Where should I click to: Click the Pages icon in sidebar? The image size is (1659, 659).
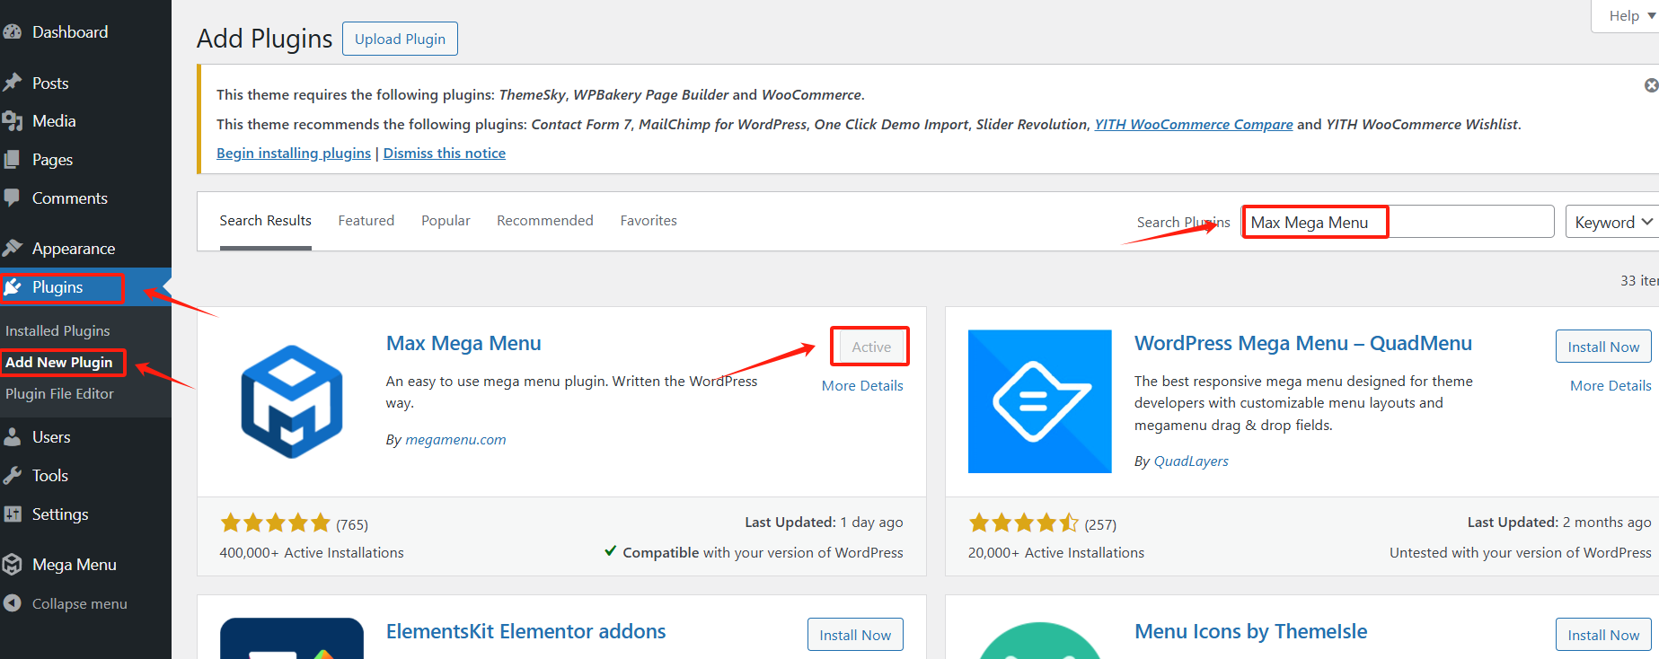point(12,160)
